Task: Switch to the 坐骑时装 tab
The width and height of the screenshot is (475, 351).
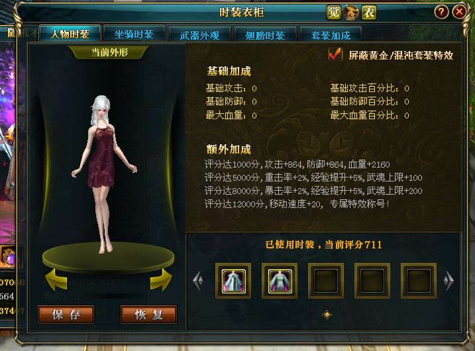Action: pos(134,34)
